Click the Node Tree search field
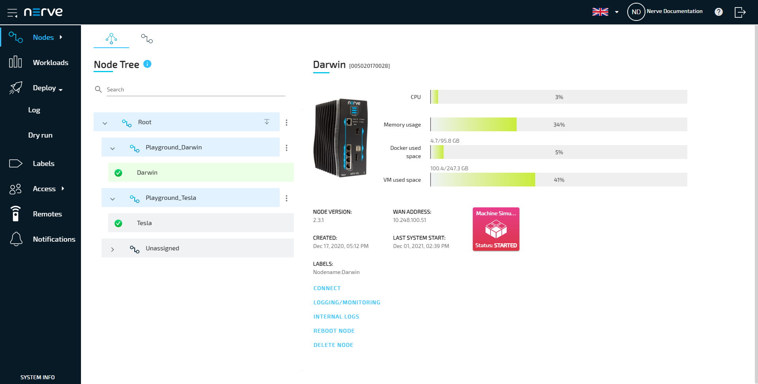 196,89
